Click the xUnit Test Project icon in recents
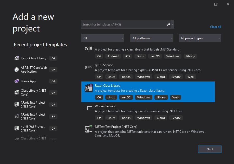 (x=17, y=128)
